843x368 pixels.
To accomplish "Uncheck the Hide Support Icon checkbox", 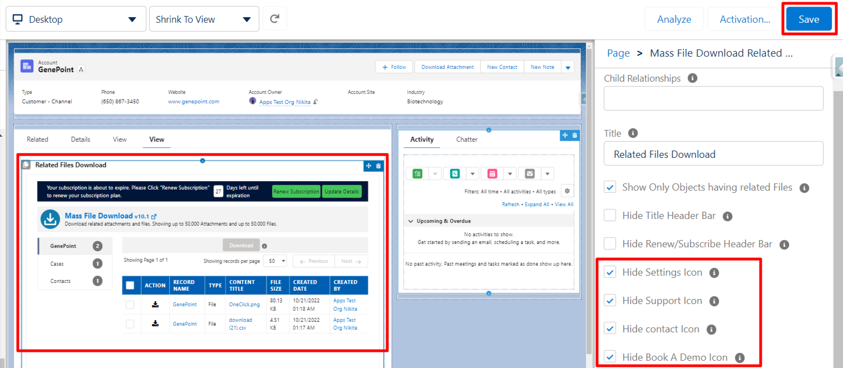I will [610, 301].
